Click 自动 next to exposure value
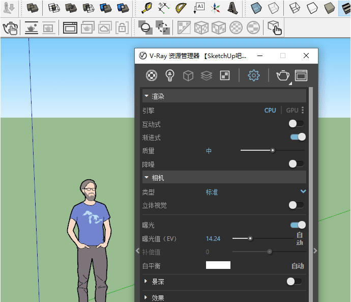The width and height of the screenshot is (351, 302). click(x=300, y=239)
